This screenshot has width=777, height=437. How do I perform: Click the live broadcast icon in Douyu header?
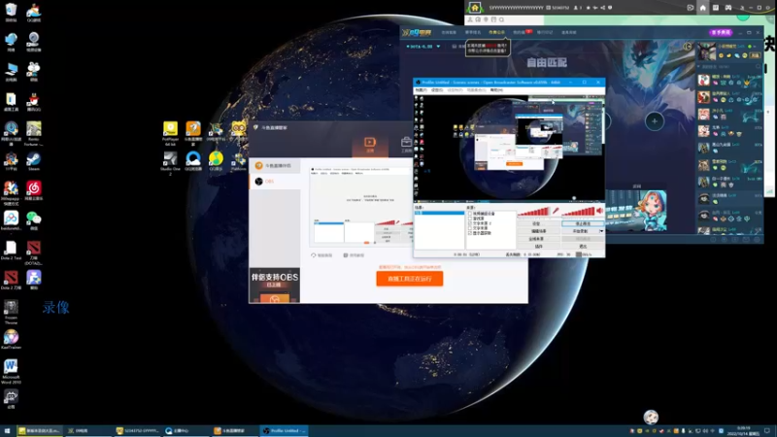coord(370,144)
